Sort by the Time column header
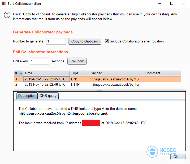This screenshot has width=190, height=164. [46, 73]
